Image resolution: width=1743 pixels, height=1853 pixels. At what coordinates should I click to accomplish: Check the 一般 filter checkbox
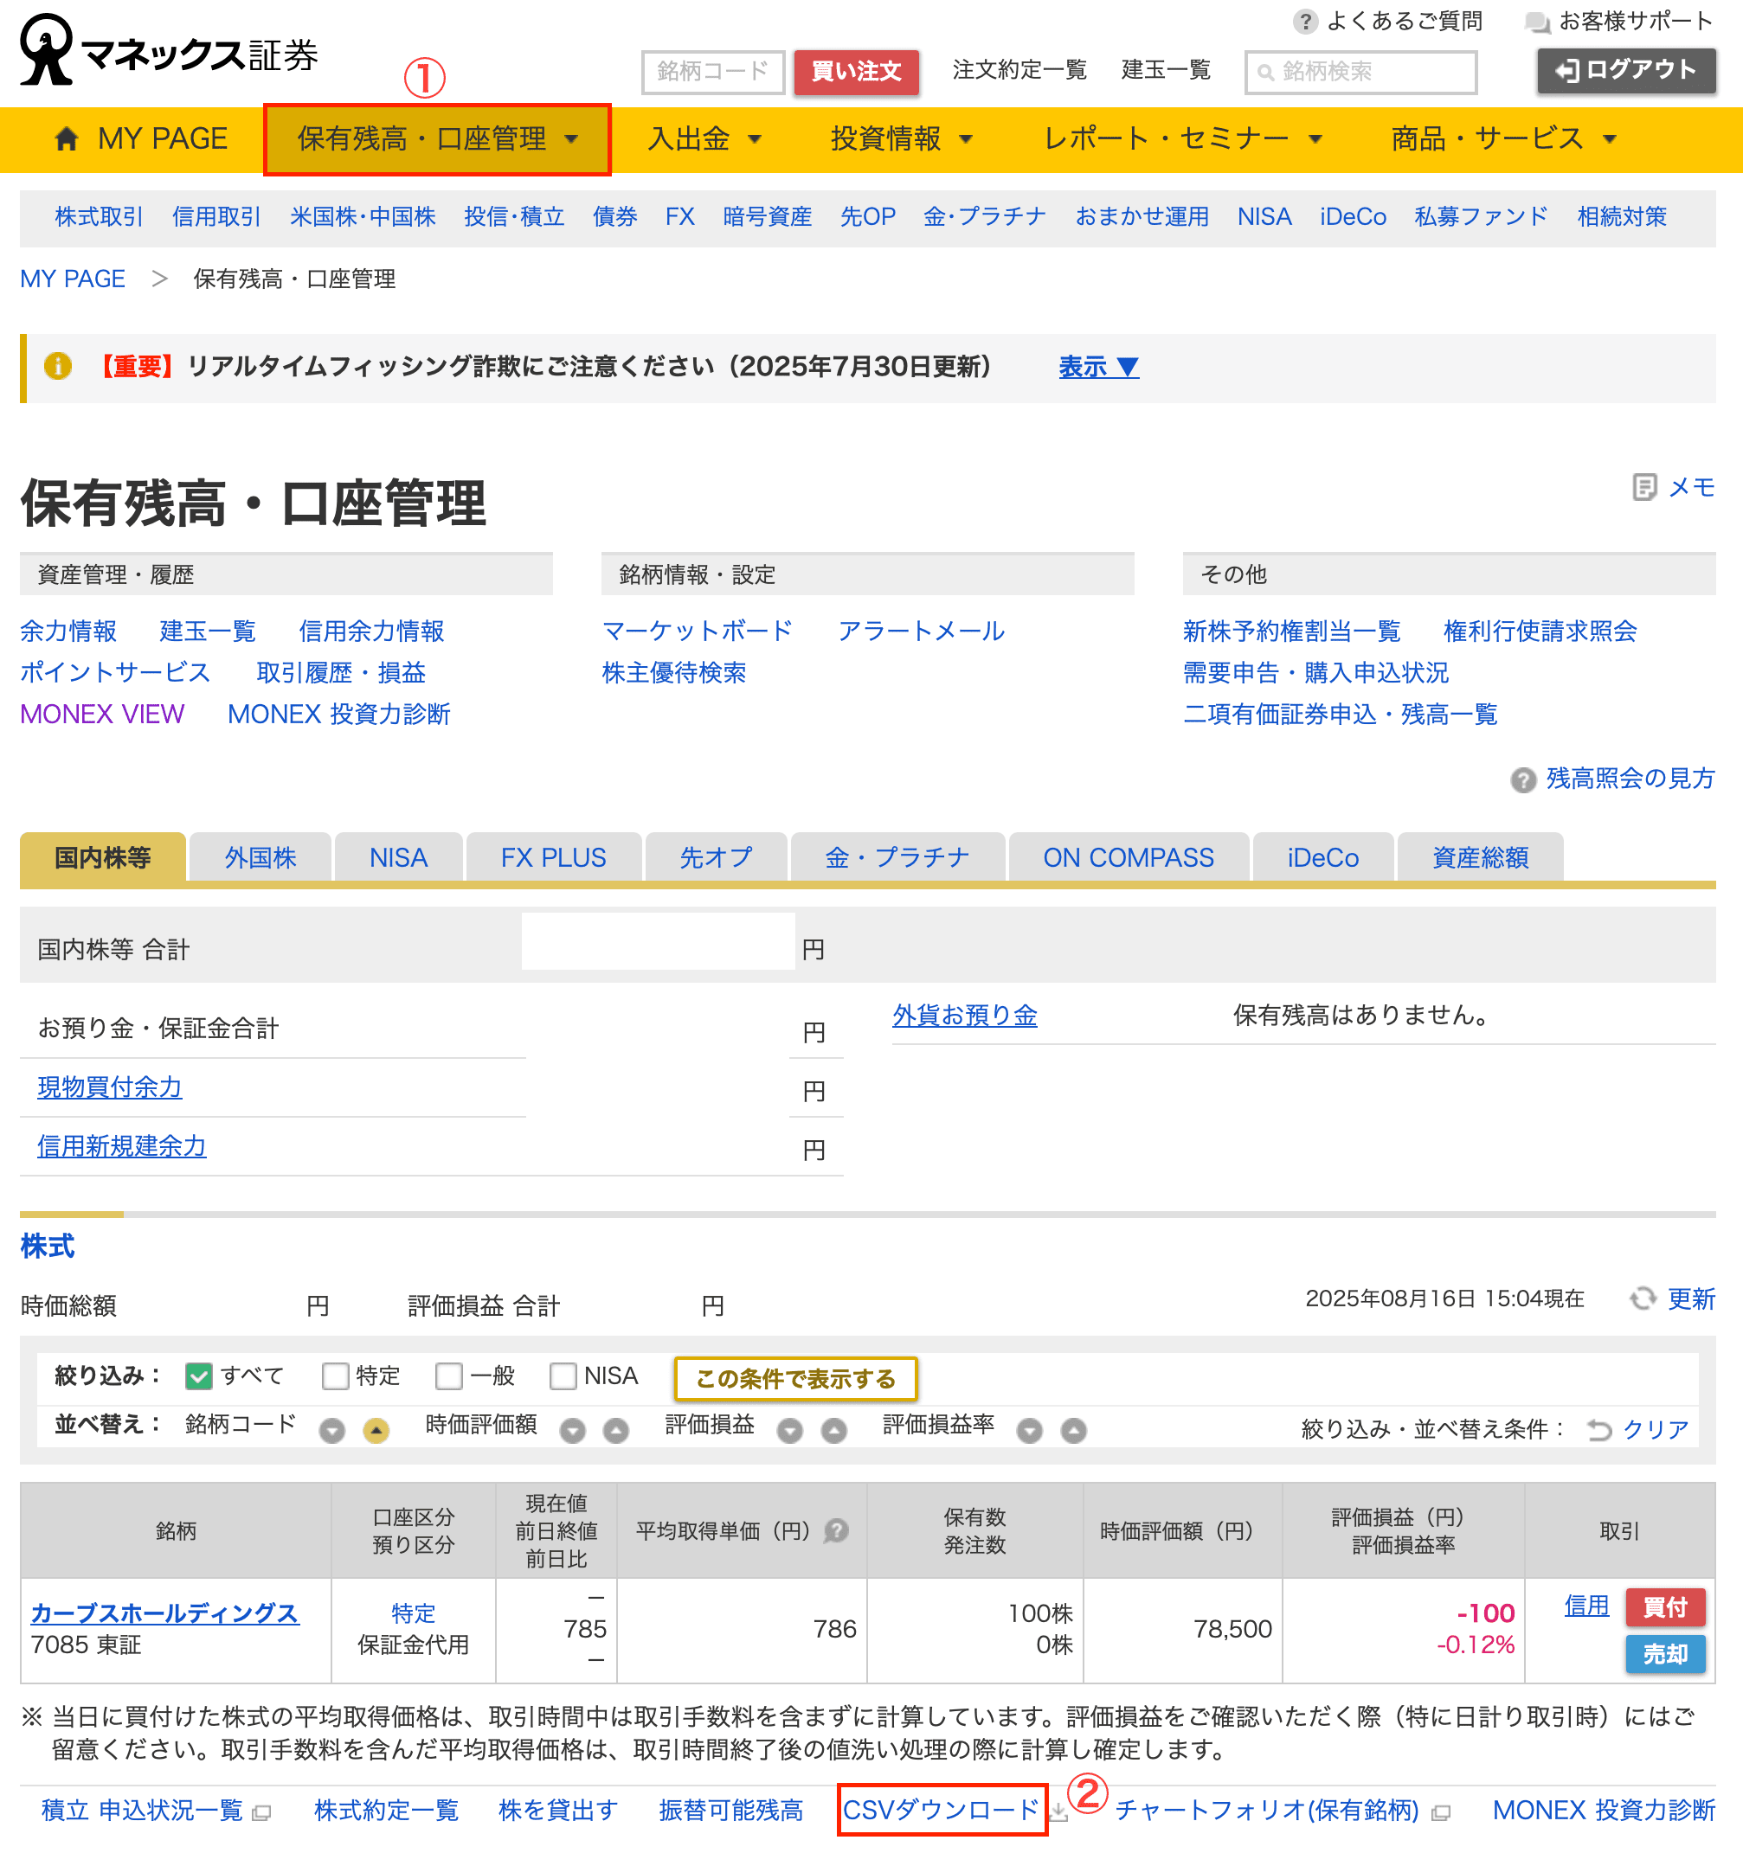[x=448, y=1376]
